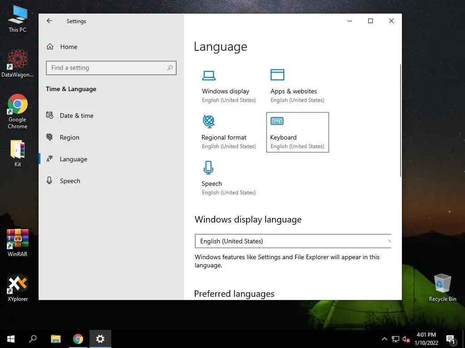Click the muted volume tray icon
The image size is (465, 348).
point(406,339)
